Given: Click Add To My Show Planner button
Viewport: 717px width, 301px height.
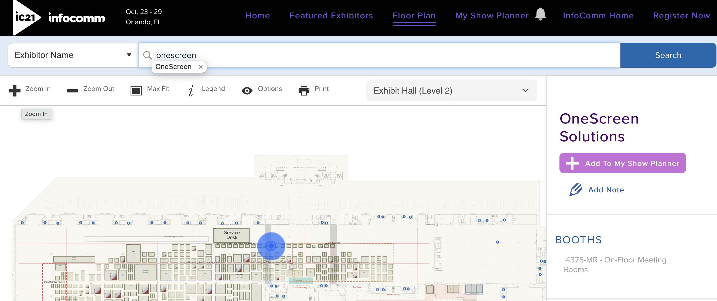Looking at the screenshot, I should coord(622,163).
